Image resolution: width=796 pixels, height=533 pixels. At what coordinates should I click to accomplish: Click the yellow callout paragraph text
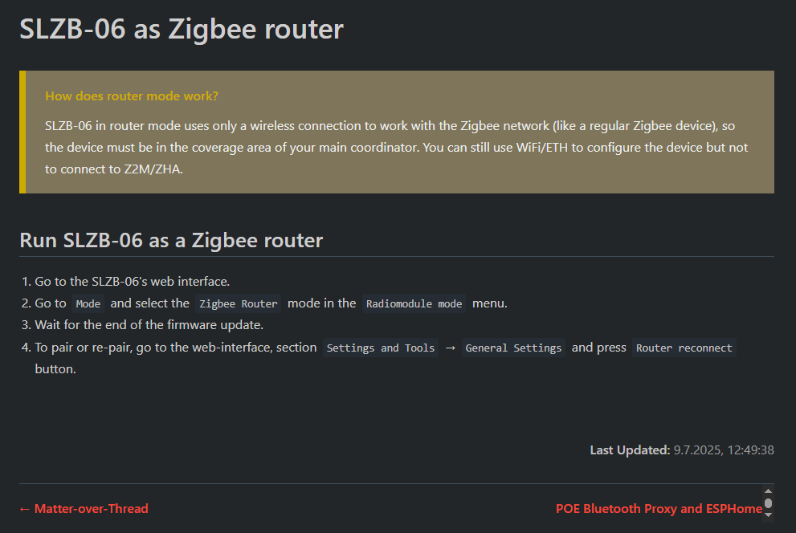click(397, 148)
